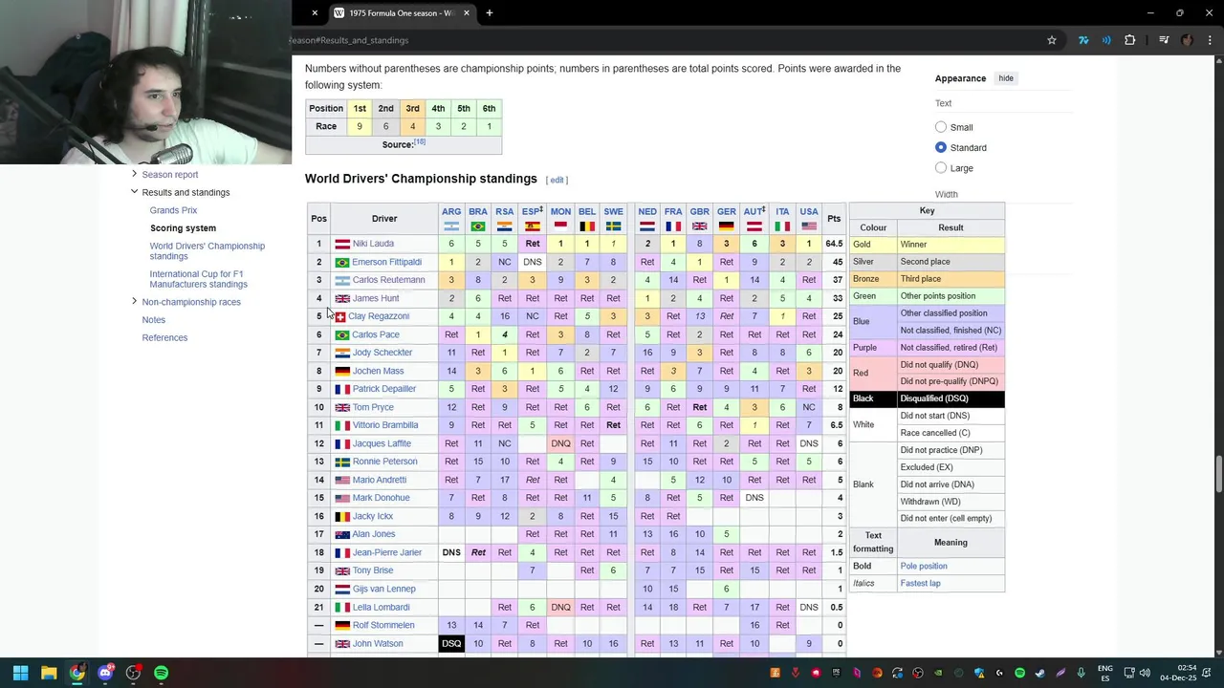Open a new browser tab

(x=490, y=13)
